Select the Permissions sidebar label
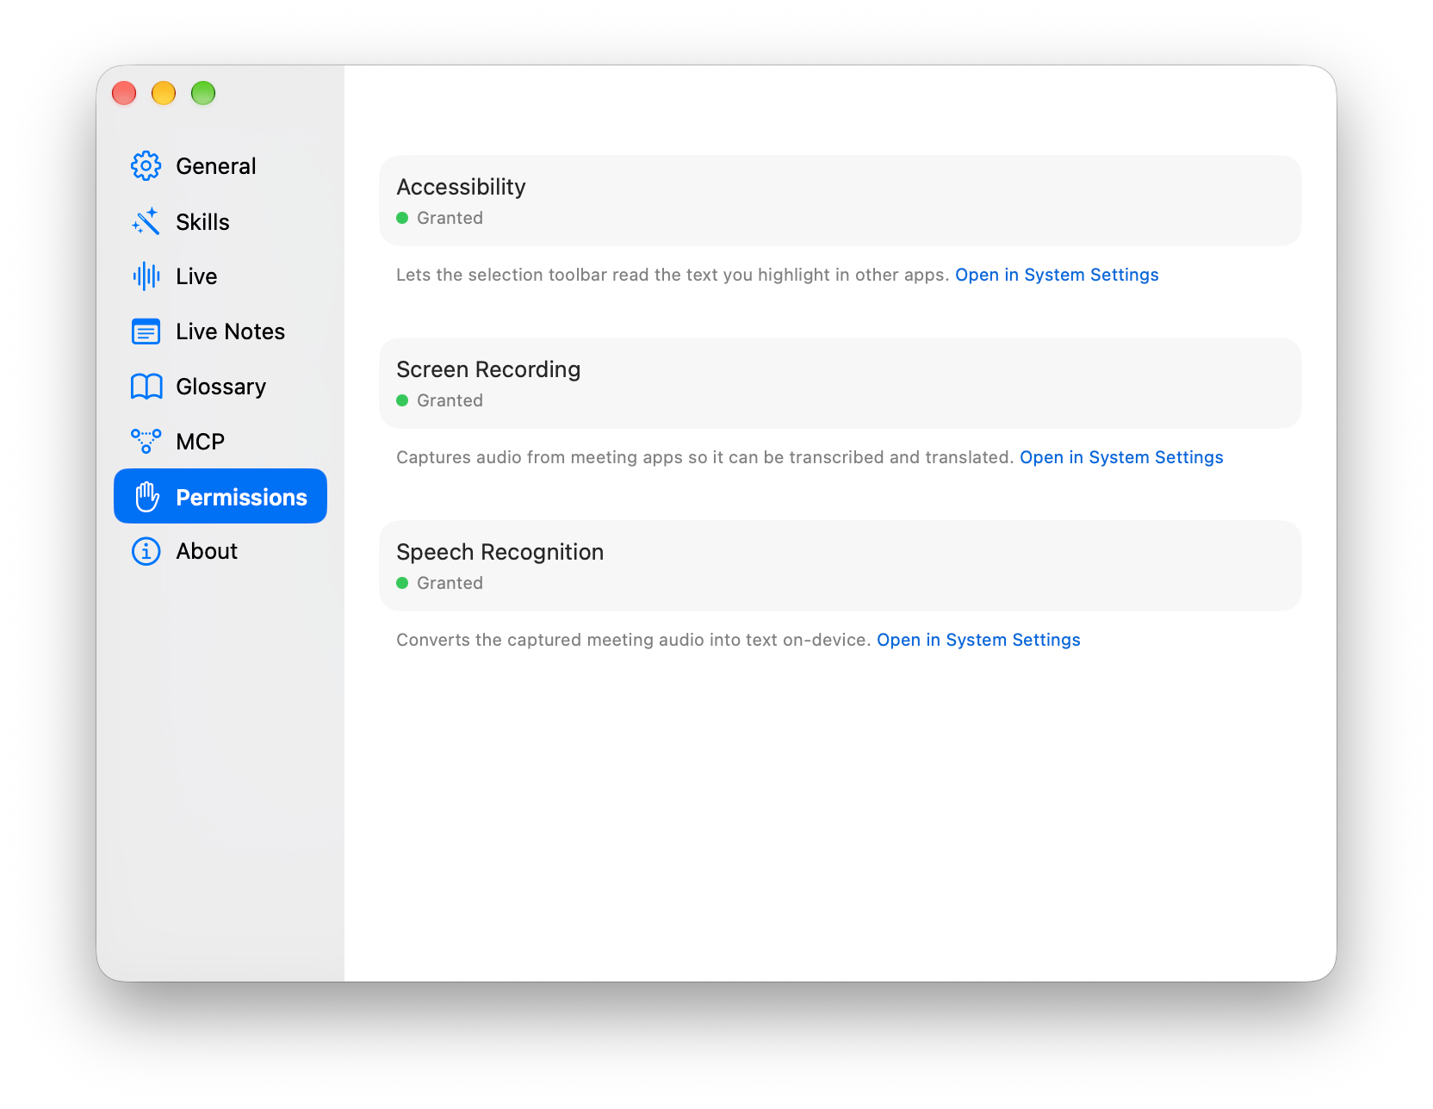 tap(242, 497)
